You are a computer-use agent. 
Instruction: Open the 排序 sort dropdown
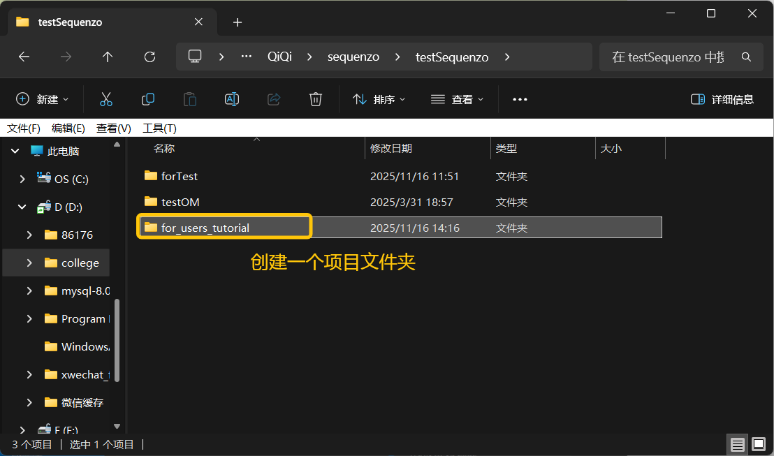coord(379,99)
